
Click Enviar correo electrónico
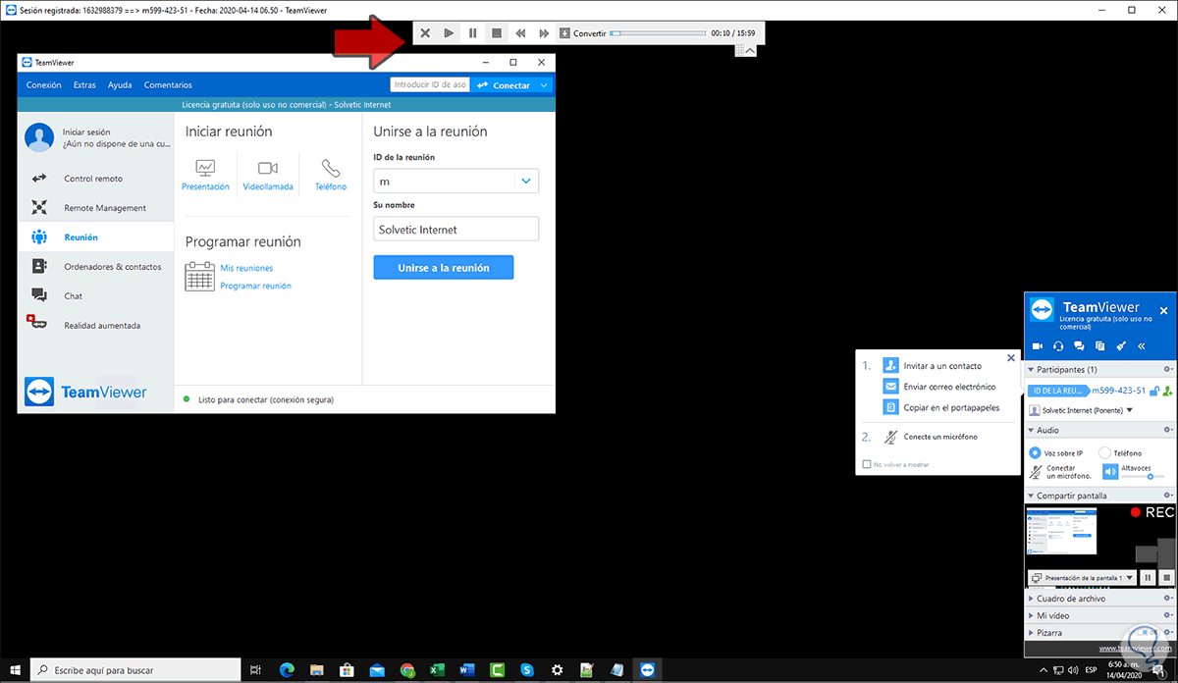(939, 387)
